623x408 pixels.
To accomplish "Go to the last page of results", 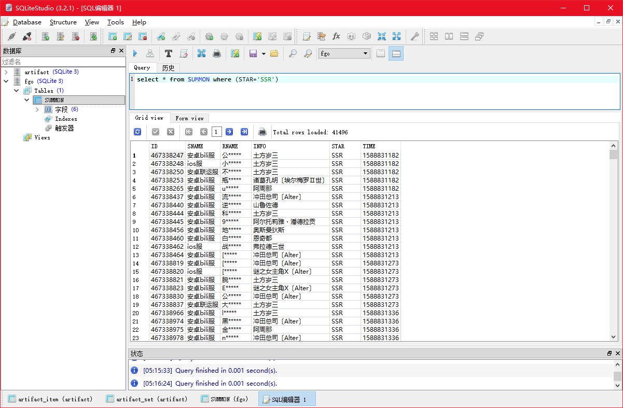I will [x=244, y=132].
